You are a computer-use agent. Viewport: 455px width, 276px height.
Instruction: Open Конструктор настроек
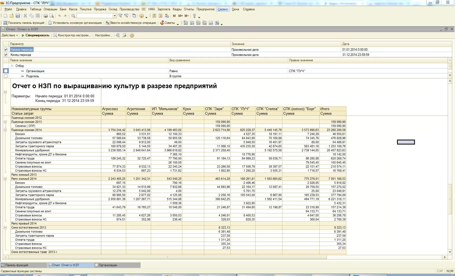(x=72, y=35)
